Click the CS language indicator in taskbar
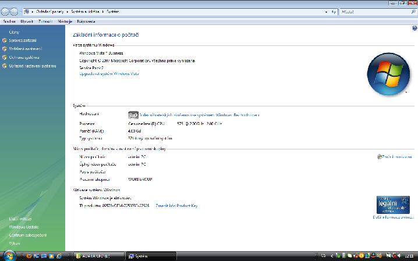The image size is (418, 261). 323,256
